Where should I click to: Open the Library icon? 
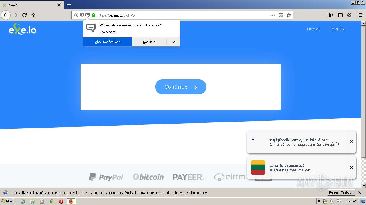click(x=331, y=15)
